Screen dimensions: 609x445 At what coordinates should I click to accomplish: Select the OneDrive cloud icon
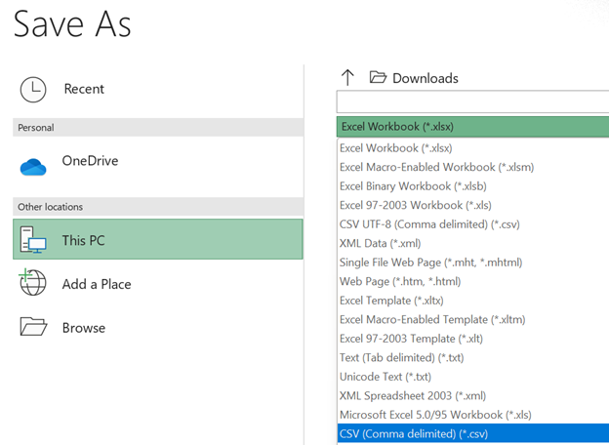coord(33,165)
